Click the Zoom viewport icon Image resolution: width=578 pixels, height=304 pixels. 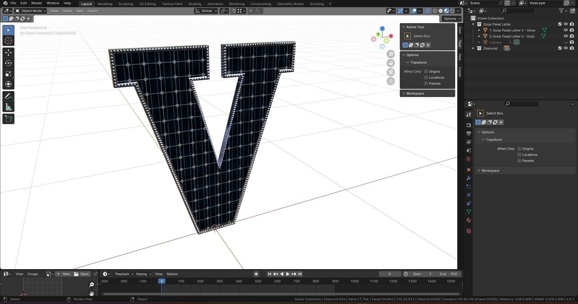coord(391,54)
